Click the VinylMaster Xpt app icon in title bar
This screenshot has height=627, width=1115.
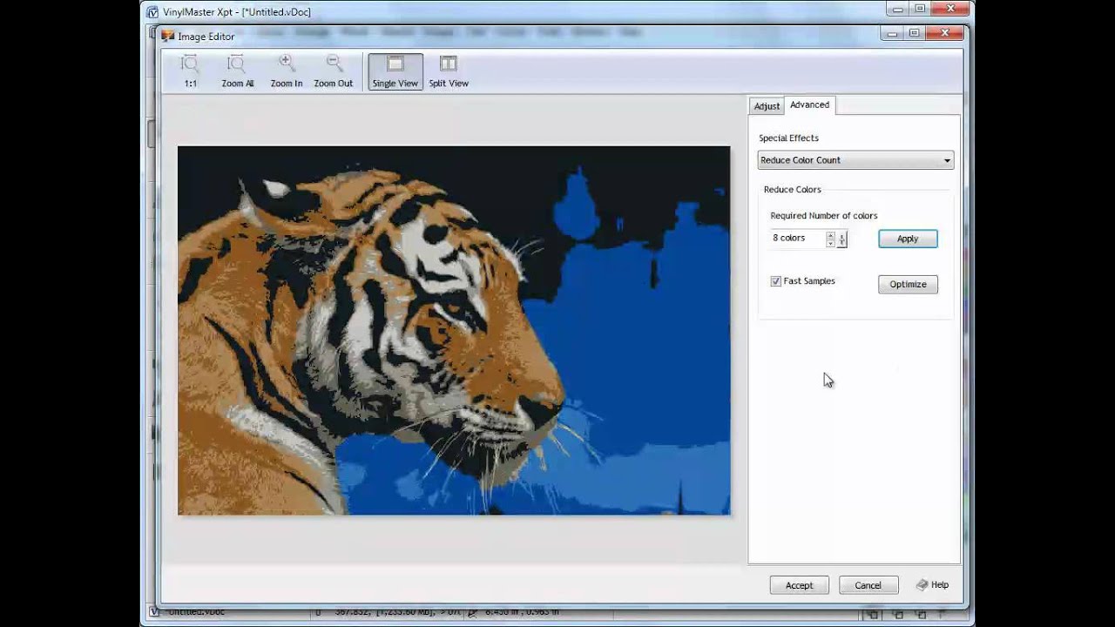click(x=153, y=12)
